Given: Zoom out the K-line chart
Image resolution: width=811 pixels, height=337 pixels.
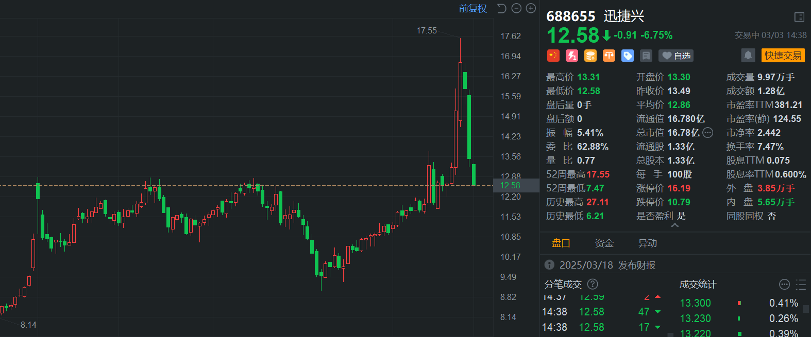Looking at the screenshot, I should tap(516, 8).
